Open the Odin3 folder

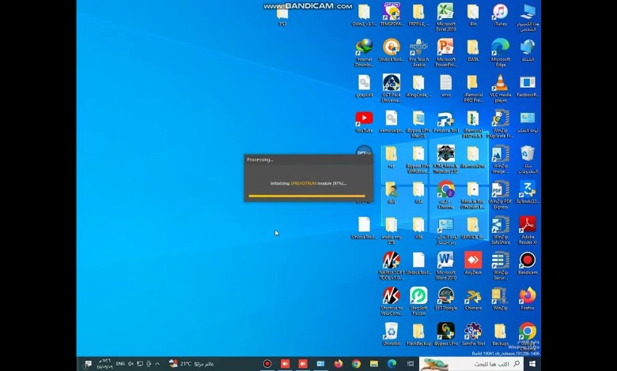[364, 15]
